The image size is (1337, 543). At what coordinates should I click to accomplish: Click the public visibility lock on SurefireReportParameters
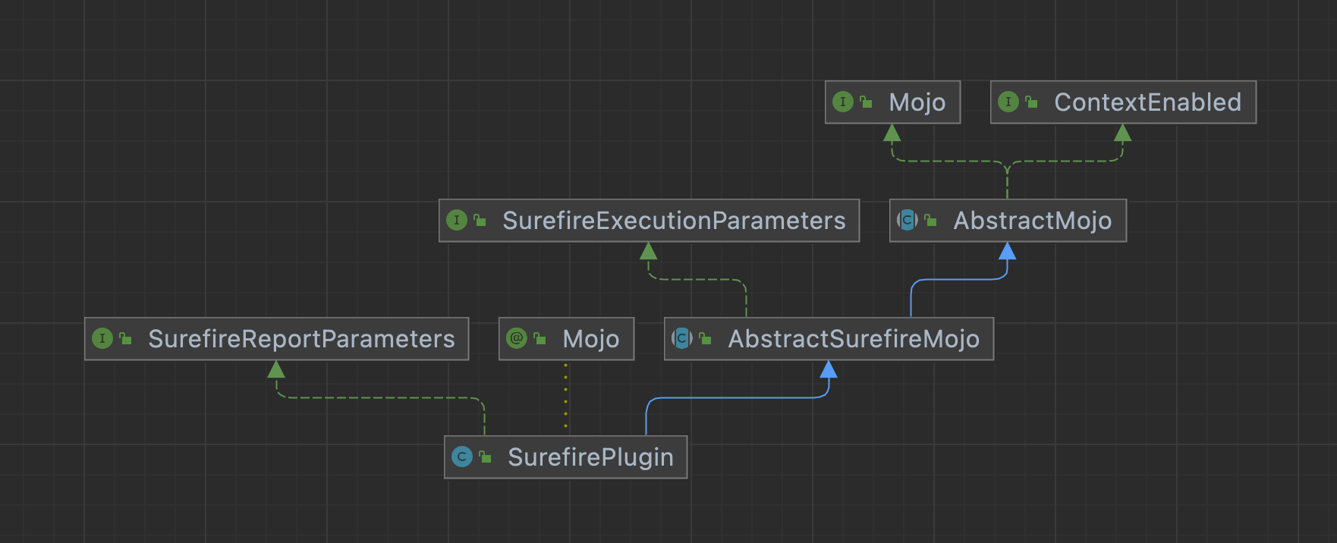[125, 338]
